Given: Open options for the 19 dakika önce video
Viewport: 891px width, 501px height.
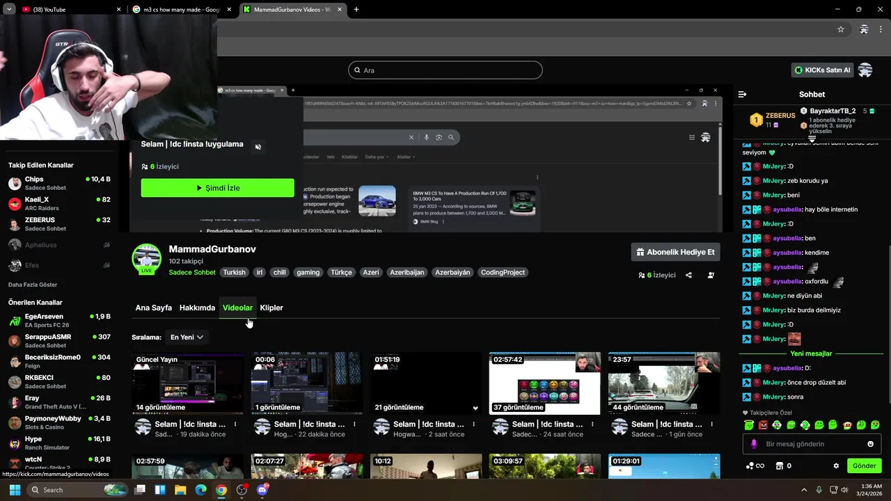Looking at the screenshot, I should click(x=235, y=424).
